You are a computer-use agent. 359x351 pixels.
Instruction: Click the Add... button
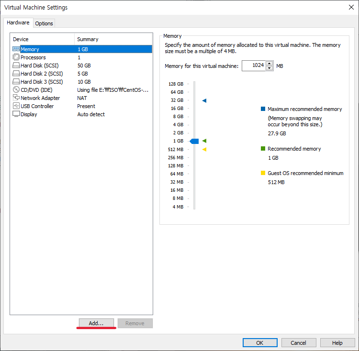click(x=96, y=323)
